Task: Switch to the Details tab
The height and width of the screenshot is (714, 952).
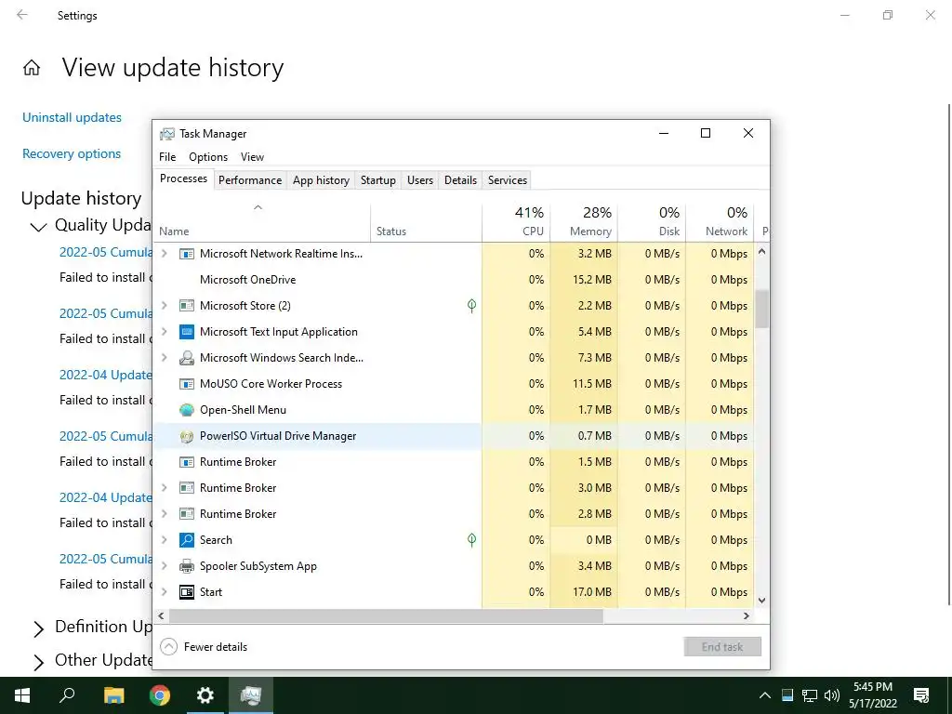Action: pos(460,180)
